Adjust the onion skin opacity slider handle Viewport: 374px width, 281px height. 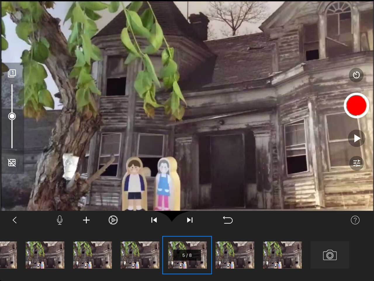click(12, 116)
